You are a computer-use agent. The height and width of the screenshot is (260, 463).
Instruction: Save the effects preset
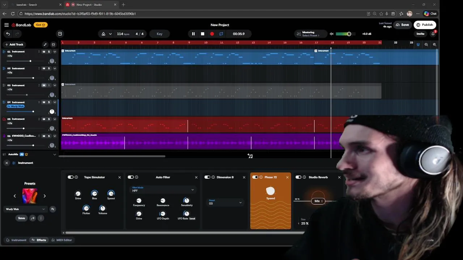(x=22, y=218)
